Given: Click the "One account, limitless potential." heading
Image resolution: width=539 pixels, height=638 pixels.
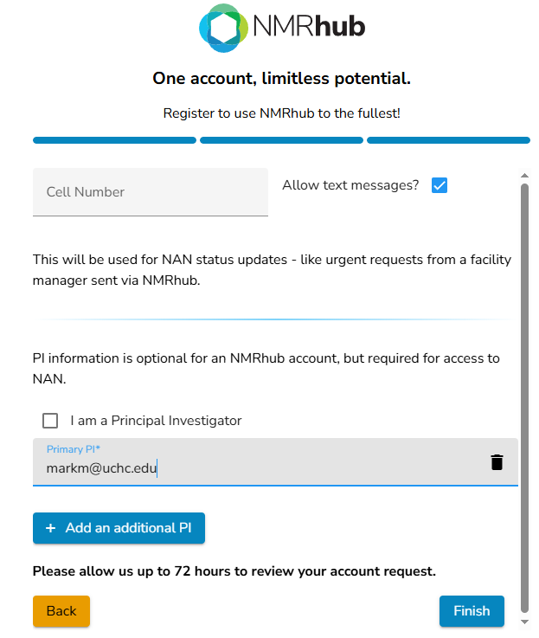Looking at the screenshot, I should 281,79.
